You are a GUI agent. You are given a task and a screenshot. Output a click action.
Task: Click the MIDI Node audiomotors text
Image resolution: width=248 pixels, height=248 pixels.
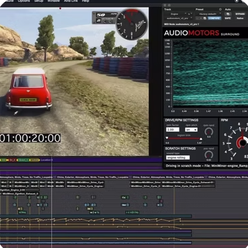click(181, 24)
